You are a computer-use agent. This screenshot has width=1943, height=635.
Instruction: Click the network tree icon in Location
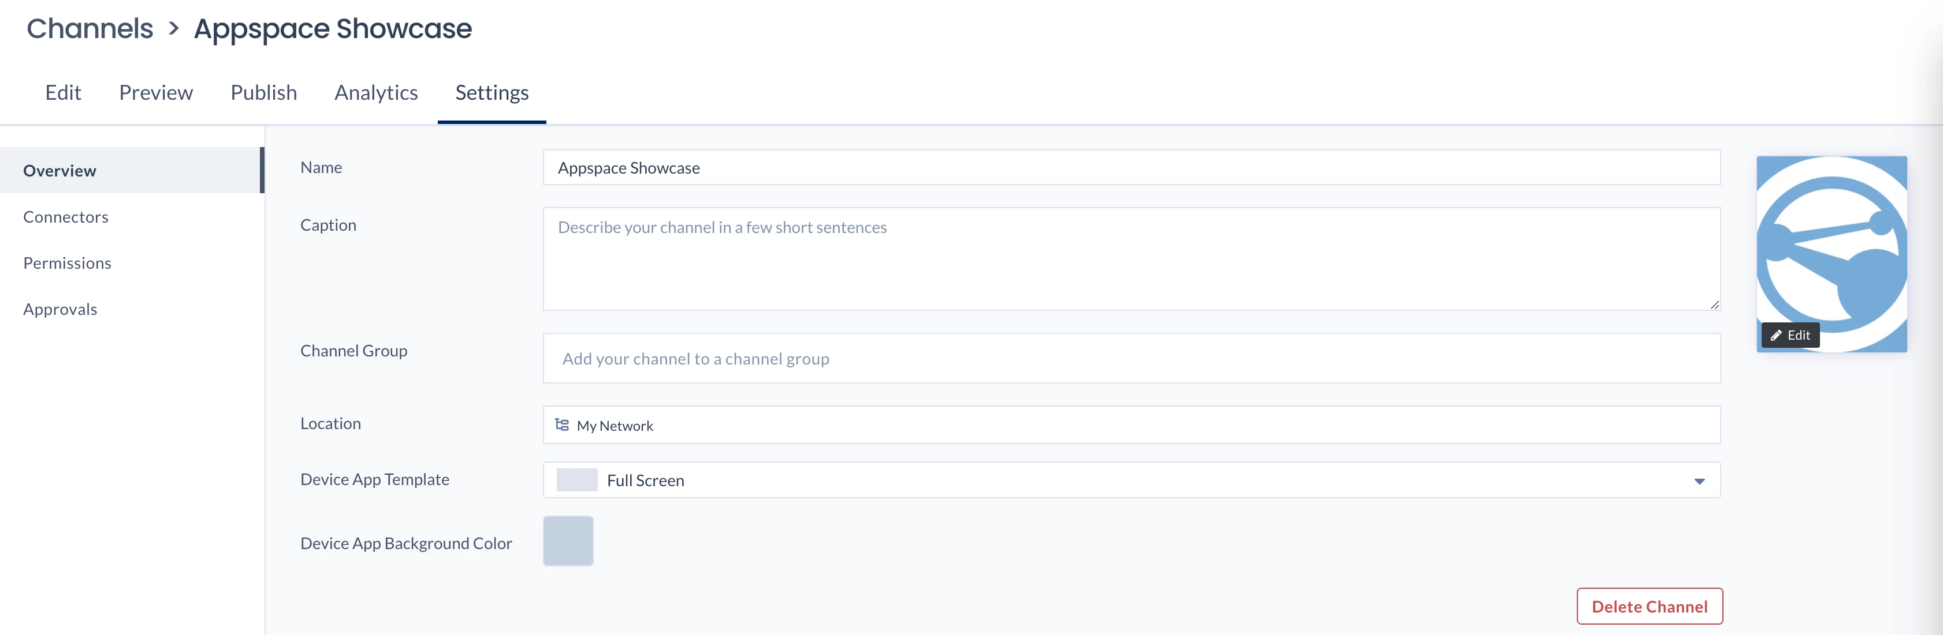561,425
